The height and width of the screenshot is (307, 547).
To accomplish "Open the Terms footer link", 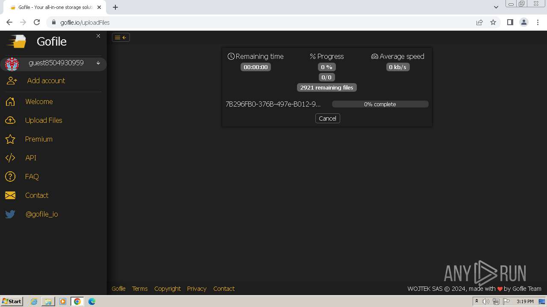I will (140, 289).
